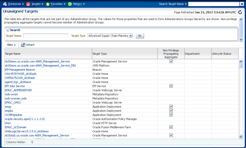Refresh the page with circular arrow icon
The height and width of the screenshot is (148, 246).
pyautogui.click(x=240, y=12)
